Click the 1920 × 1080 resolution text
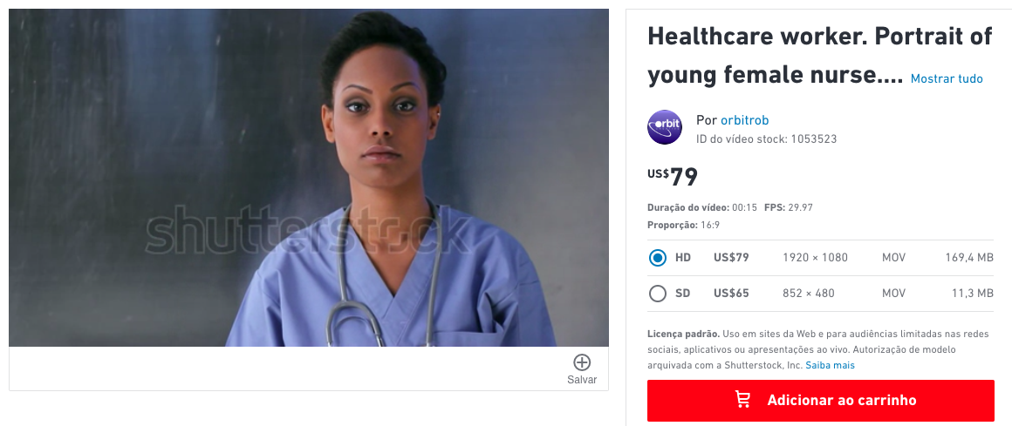Screen dimensions: 1012x426 (x=815, y=258)
